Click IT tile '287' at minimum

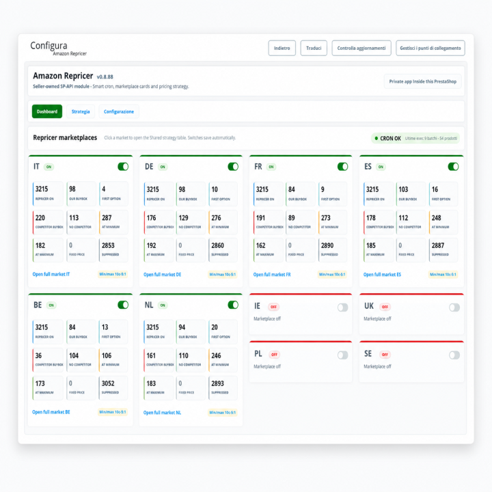[x=113, y=222]
